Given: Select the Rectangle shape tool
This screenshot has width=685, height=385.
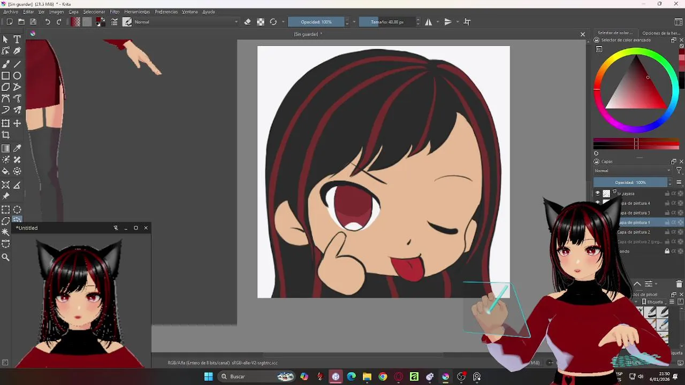Looking at the screenshot, I should pyautogui.click(x=6, y=76).
